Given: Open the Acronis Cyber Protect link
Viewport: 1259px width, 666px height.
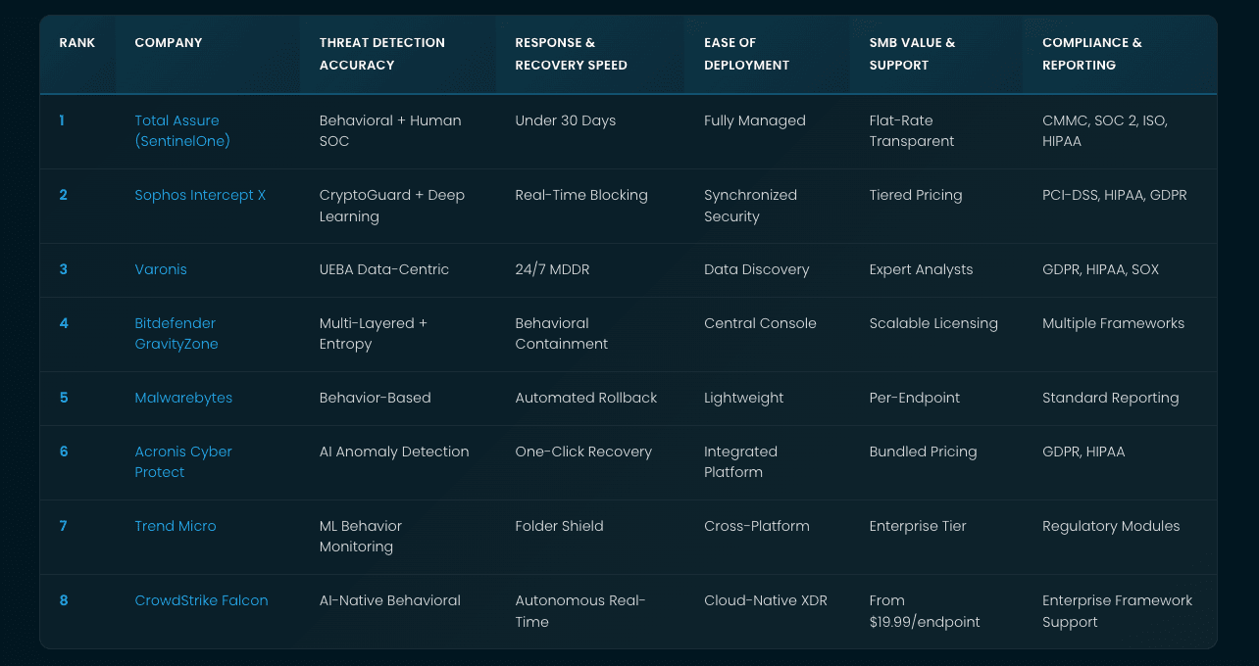Looking at the screenshot, I should 183,462.
